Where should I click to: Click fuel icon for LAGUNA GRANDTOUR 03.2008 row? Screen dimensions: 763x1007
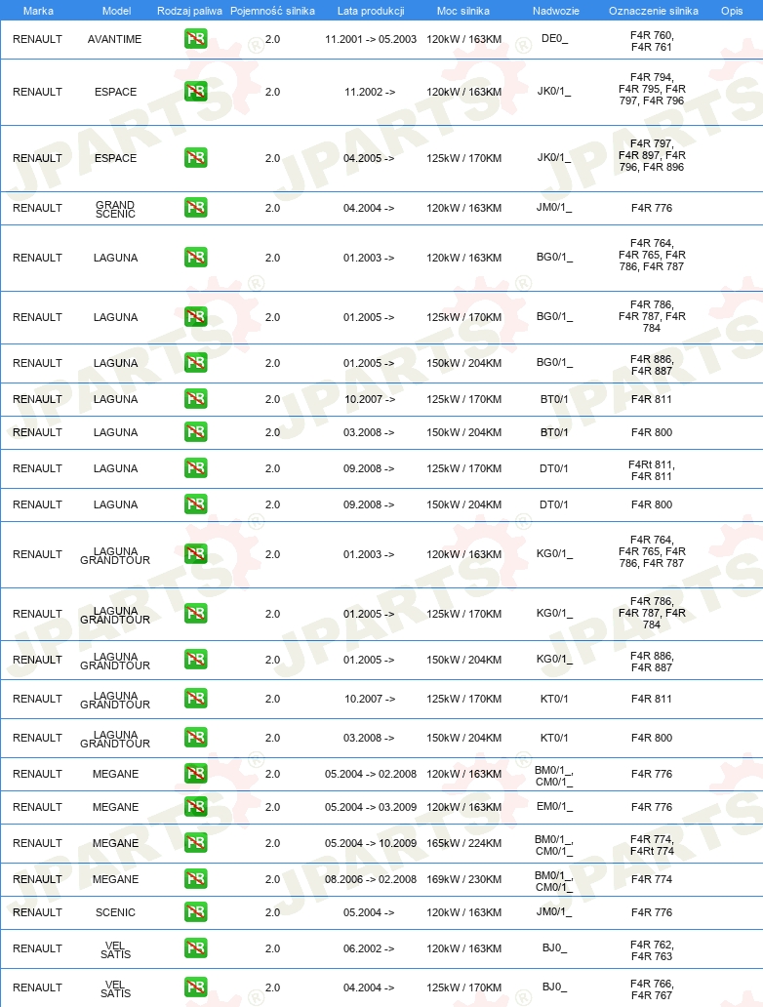click(196, 738)
